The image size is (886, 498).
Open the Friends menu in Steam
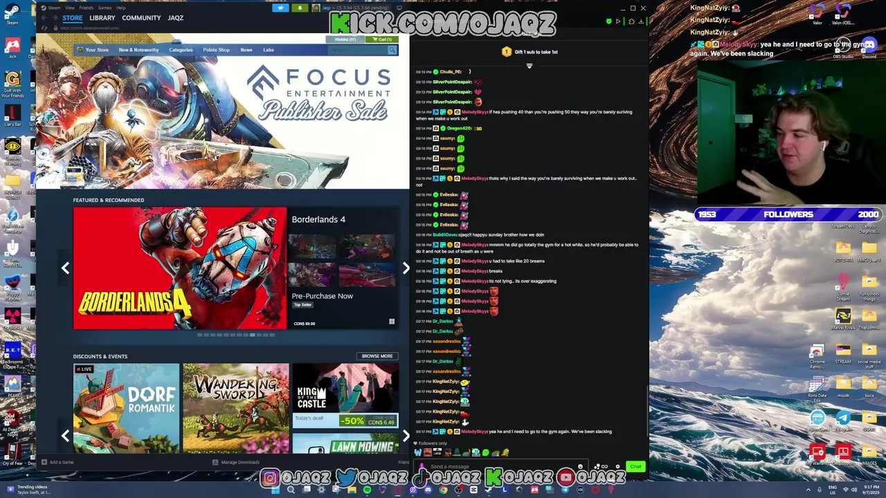(x=87, y=8)
